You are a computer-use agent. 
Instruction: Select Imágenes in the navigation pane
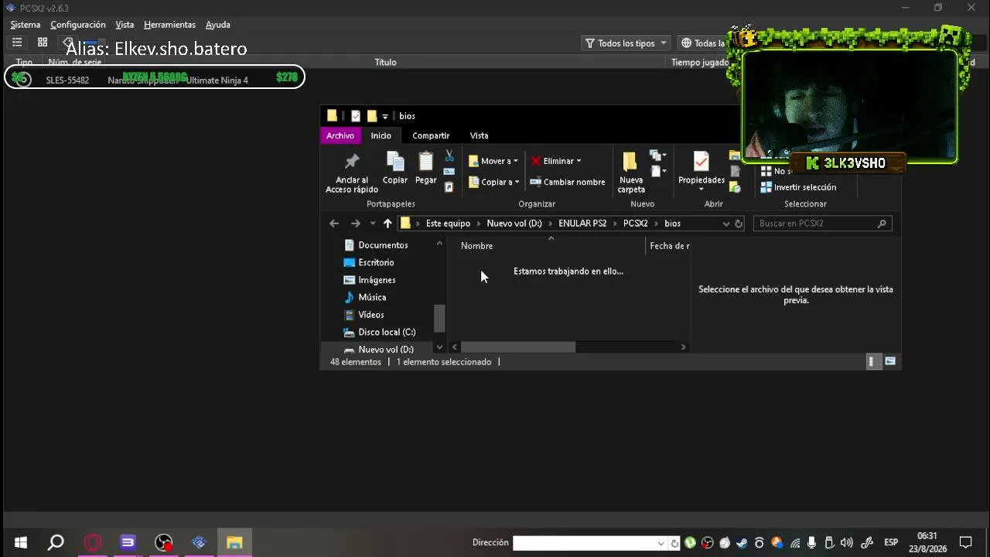[377, 280]
